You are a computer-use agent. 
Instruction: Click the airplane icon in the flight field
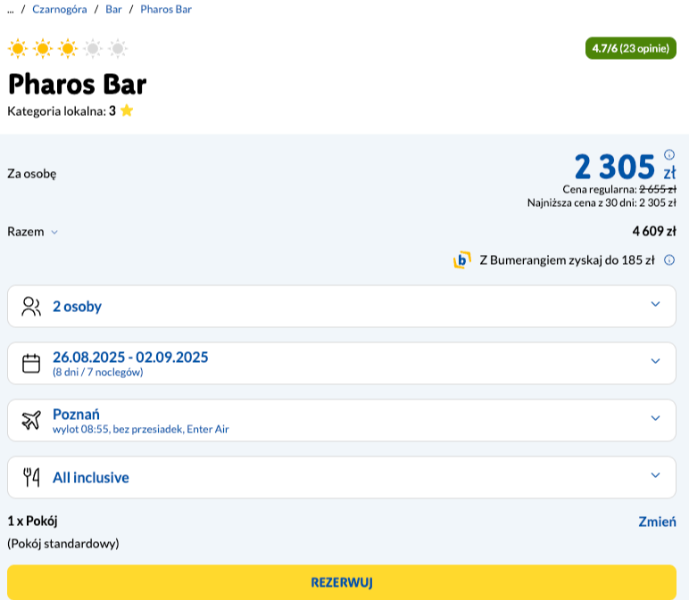click(31, 420)
